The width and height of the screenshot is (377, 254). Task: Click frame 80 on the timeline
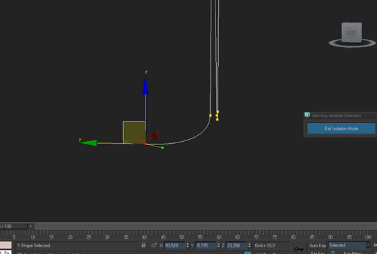[x=293, y=237]
